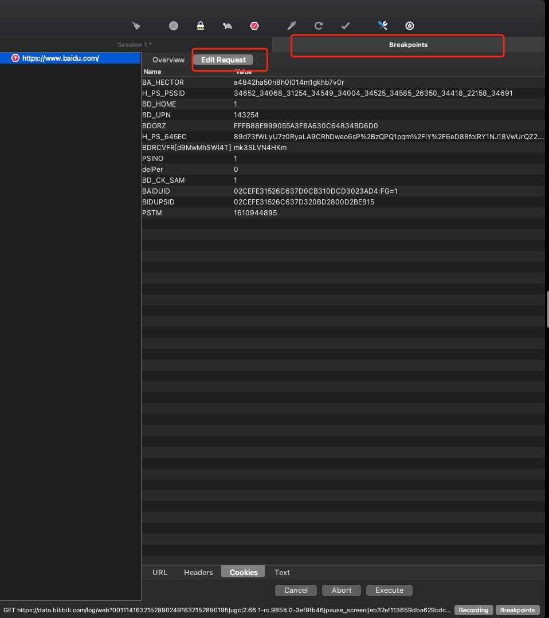This screenshot has height=618, width=549.
Task: Toggle the recording circle icon
Action: click(174, 26)
